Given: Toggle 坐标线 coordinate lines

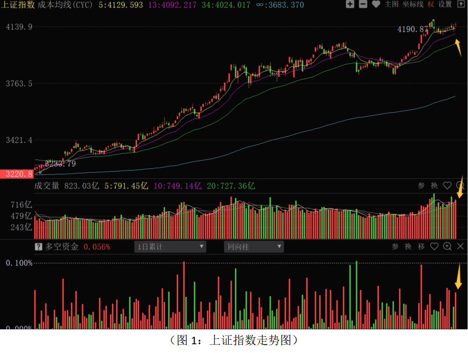Looking at the screenshot, I should (x=413, y=4).
